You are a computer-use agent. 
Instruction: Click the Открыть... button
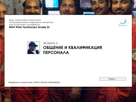click(x=113, y=79)
